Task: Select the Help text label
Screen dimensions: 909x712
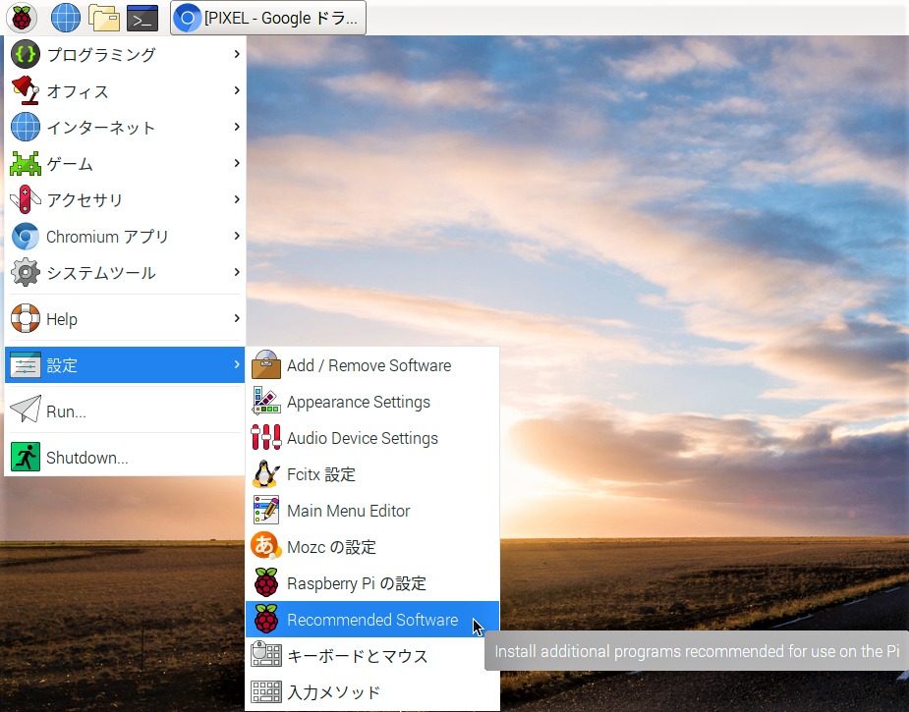Action: [62, 319]
